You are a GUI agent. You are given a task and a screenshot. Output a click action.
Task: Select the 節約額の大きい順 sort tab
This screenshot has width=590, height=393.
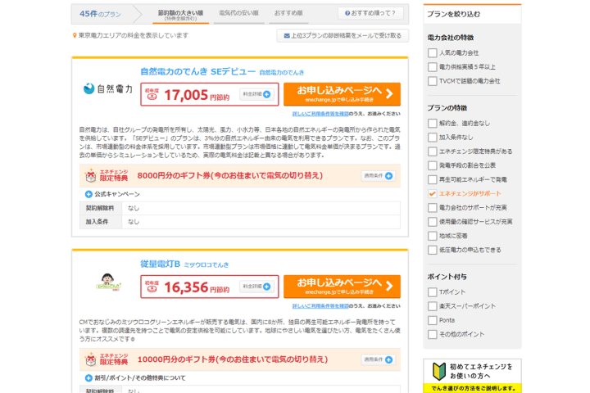pos(180,15)
